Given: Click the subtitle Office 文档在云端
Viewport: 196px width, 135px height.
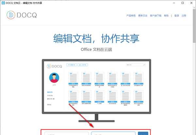Looking at the screenshot, I should pyautogui.click(x=96, y=49).
